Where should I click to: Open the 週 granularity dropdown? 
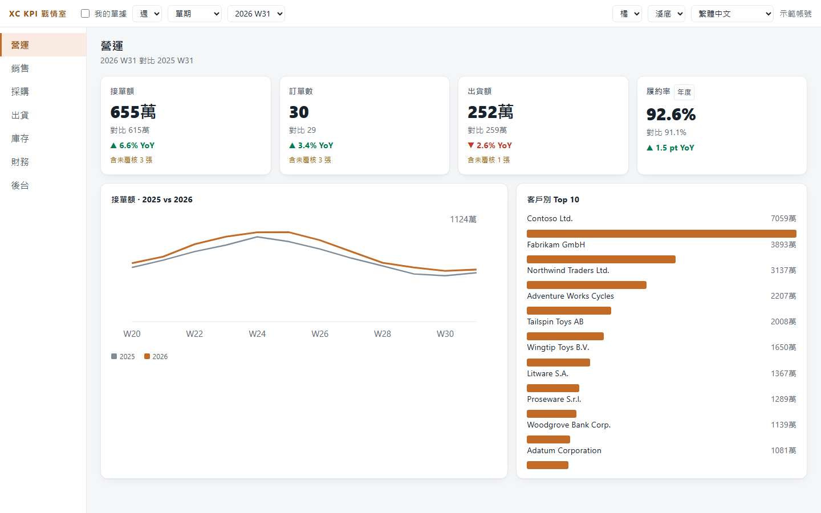coord(147,14)
